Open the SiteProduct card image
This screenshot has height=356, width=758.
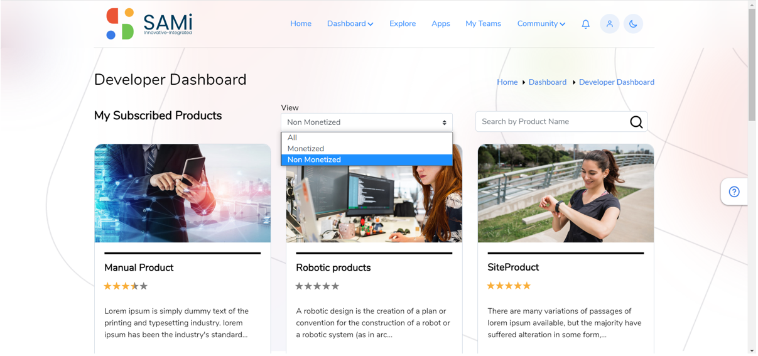click(566, 193)
